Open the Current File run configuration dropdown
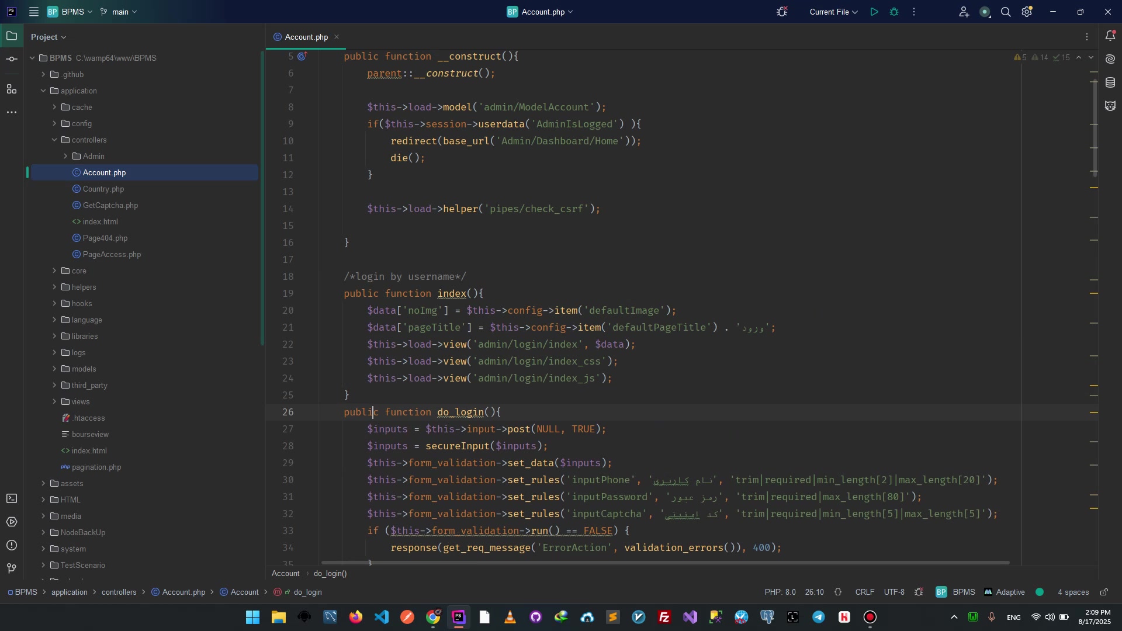 [833, 12]
